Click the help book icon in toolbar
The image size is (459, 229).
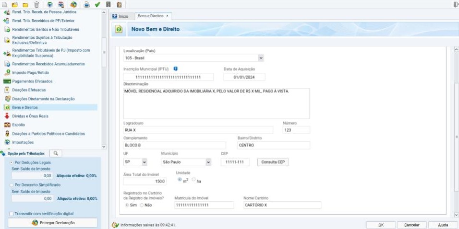click(x=119, y=4)
